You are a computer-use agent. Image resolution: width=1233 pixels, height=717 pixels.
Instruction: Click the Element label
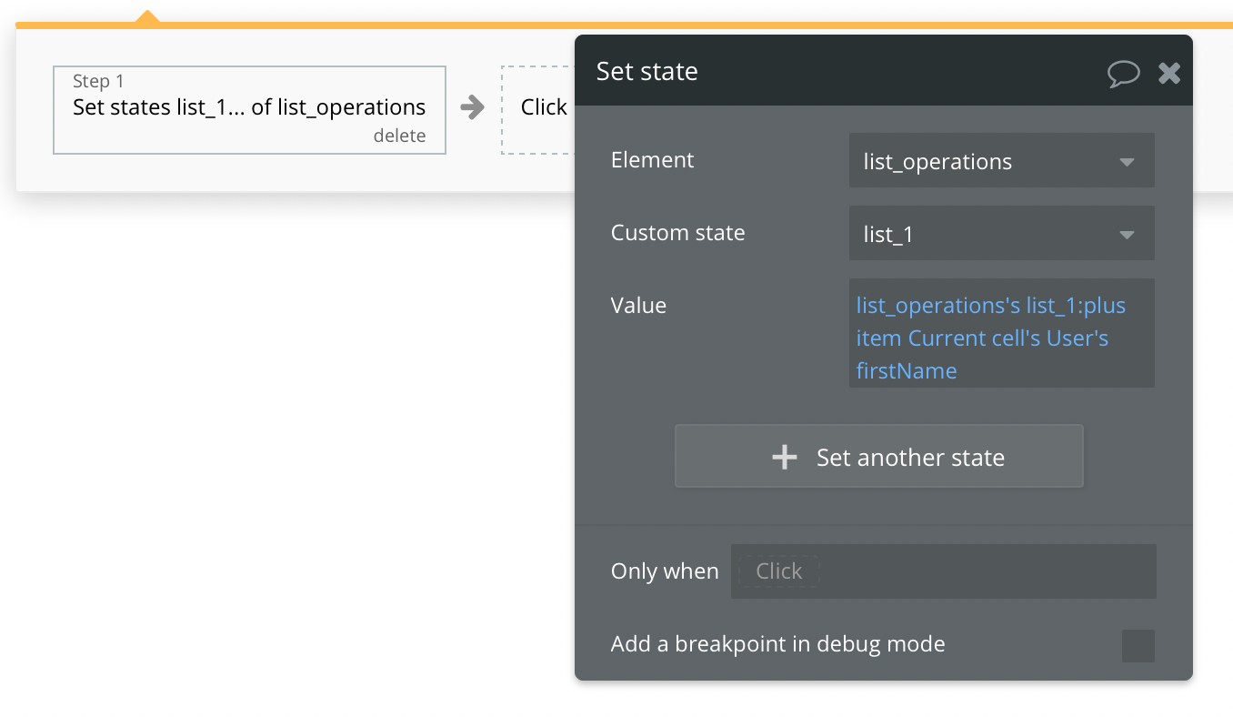tap(652, 160)
